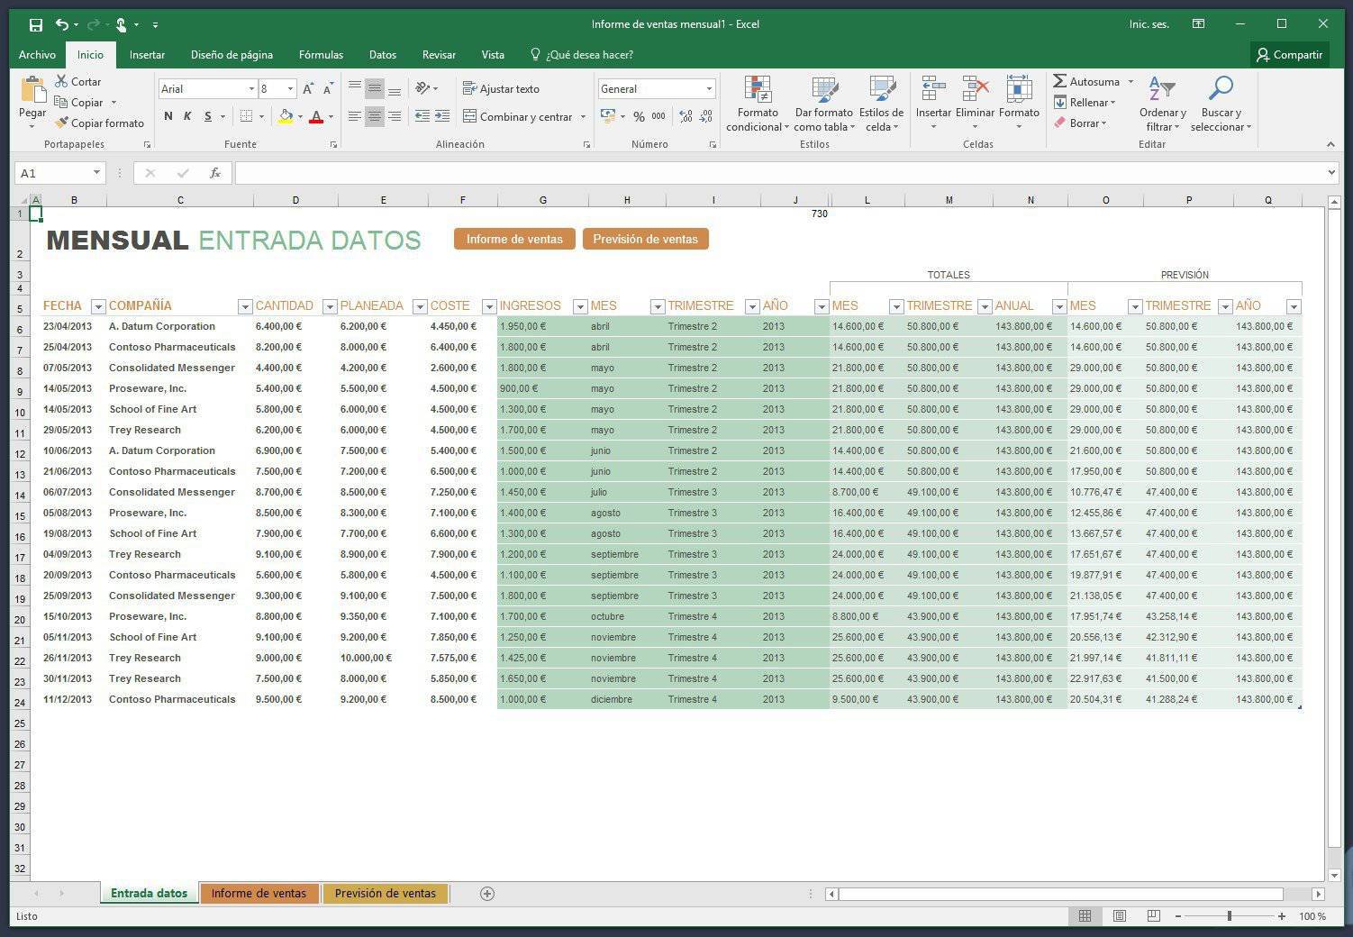Open Ordenar y filtrar tool
This screenshot has width=1353, height=937.
click(1163, 104)
